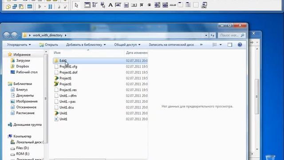Image resolution: width=284 pixels, height=160 pixels.
Task: Click the Explorer search field
Action: click(x=232, y=36)
